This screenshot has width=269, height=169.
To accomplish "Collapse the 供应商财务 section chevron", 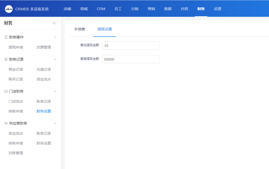I will point(55,123).
